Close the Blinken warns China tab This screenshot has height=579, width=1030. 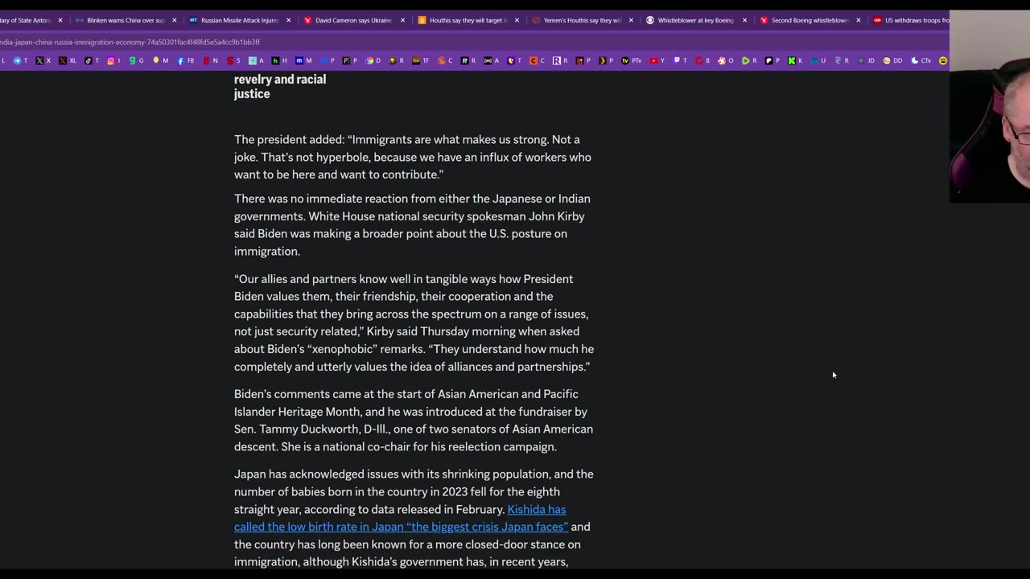[174, 20]
